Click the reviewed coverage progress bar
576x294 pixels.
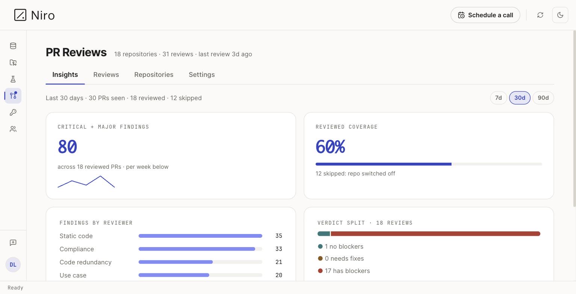click(x=429, y=164)
